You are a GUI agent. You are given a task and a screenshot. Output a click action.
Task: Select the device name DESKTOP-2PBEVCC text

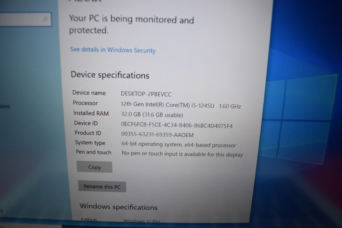tap(146, 94)
